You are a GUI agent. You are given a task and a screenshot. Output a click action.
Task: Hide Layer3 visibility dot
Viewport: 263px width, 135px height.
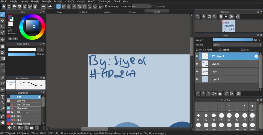[x=197, y=79]
